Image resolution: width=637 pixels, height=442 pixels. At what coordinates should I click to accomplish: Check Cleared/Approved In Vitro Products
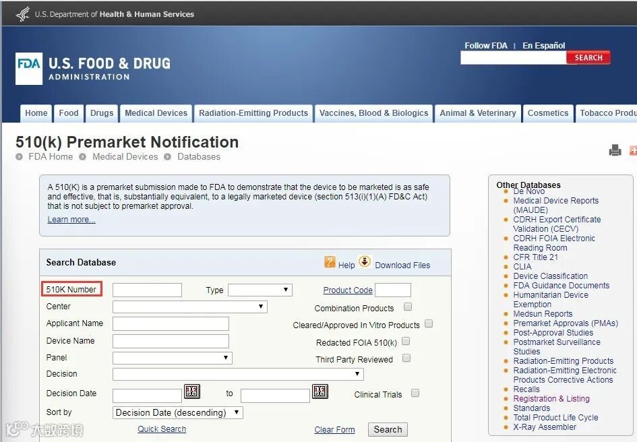pyautogui.click(x=429, y=324)
